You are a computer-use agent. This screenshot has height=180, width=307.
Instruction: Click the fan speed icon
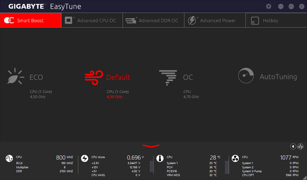[x=235, y=158]
